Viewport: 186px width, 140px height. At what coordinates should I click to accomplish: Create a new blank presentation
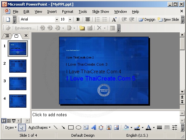click(x=8, y=19)
